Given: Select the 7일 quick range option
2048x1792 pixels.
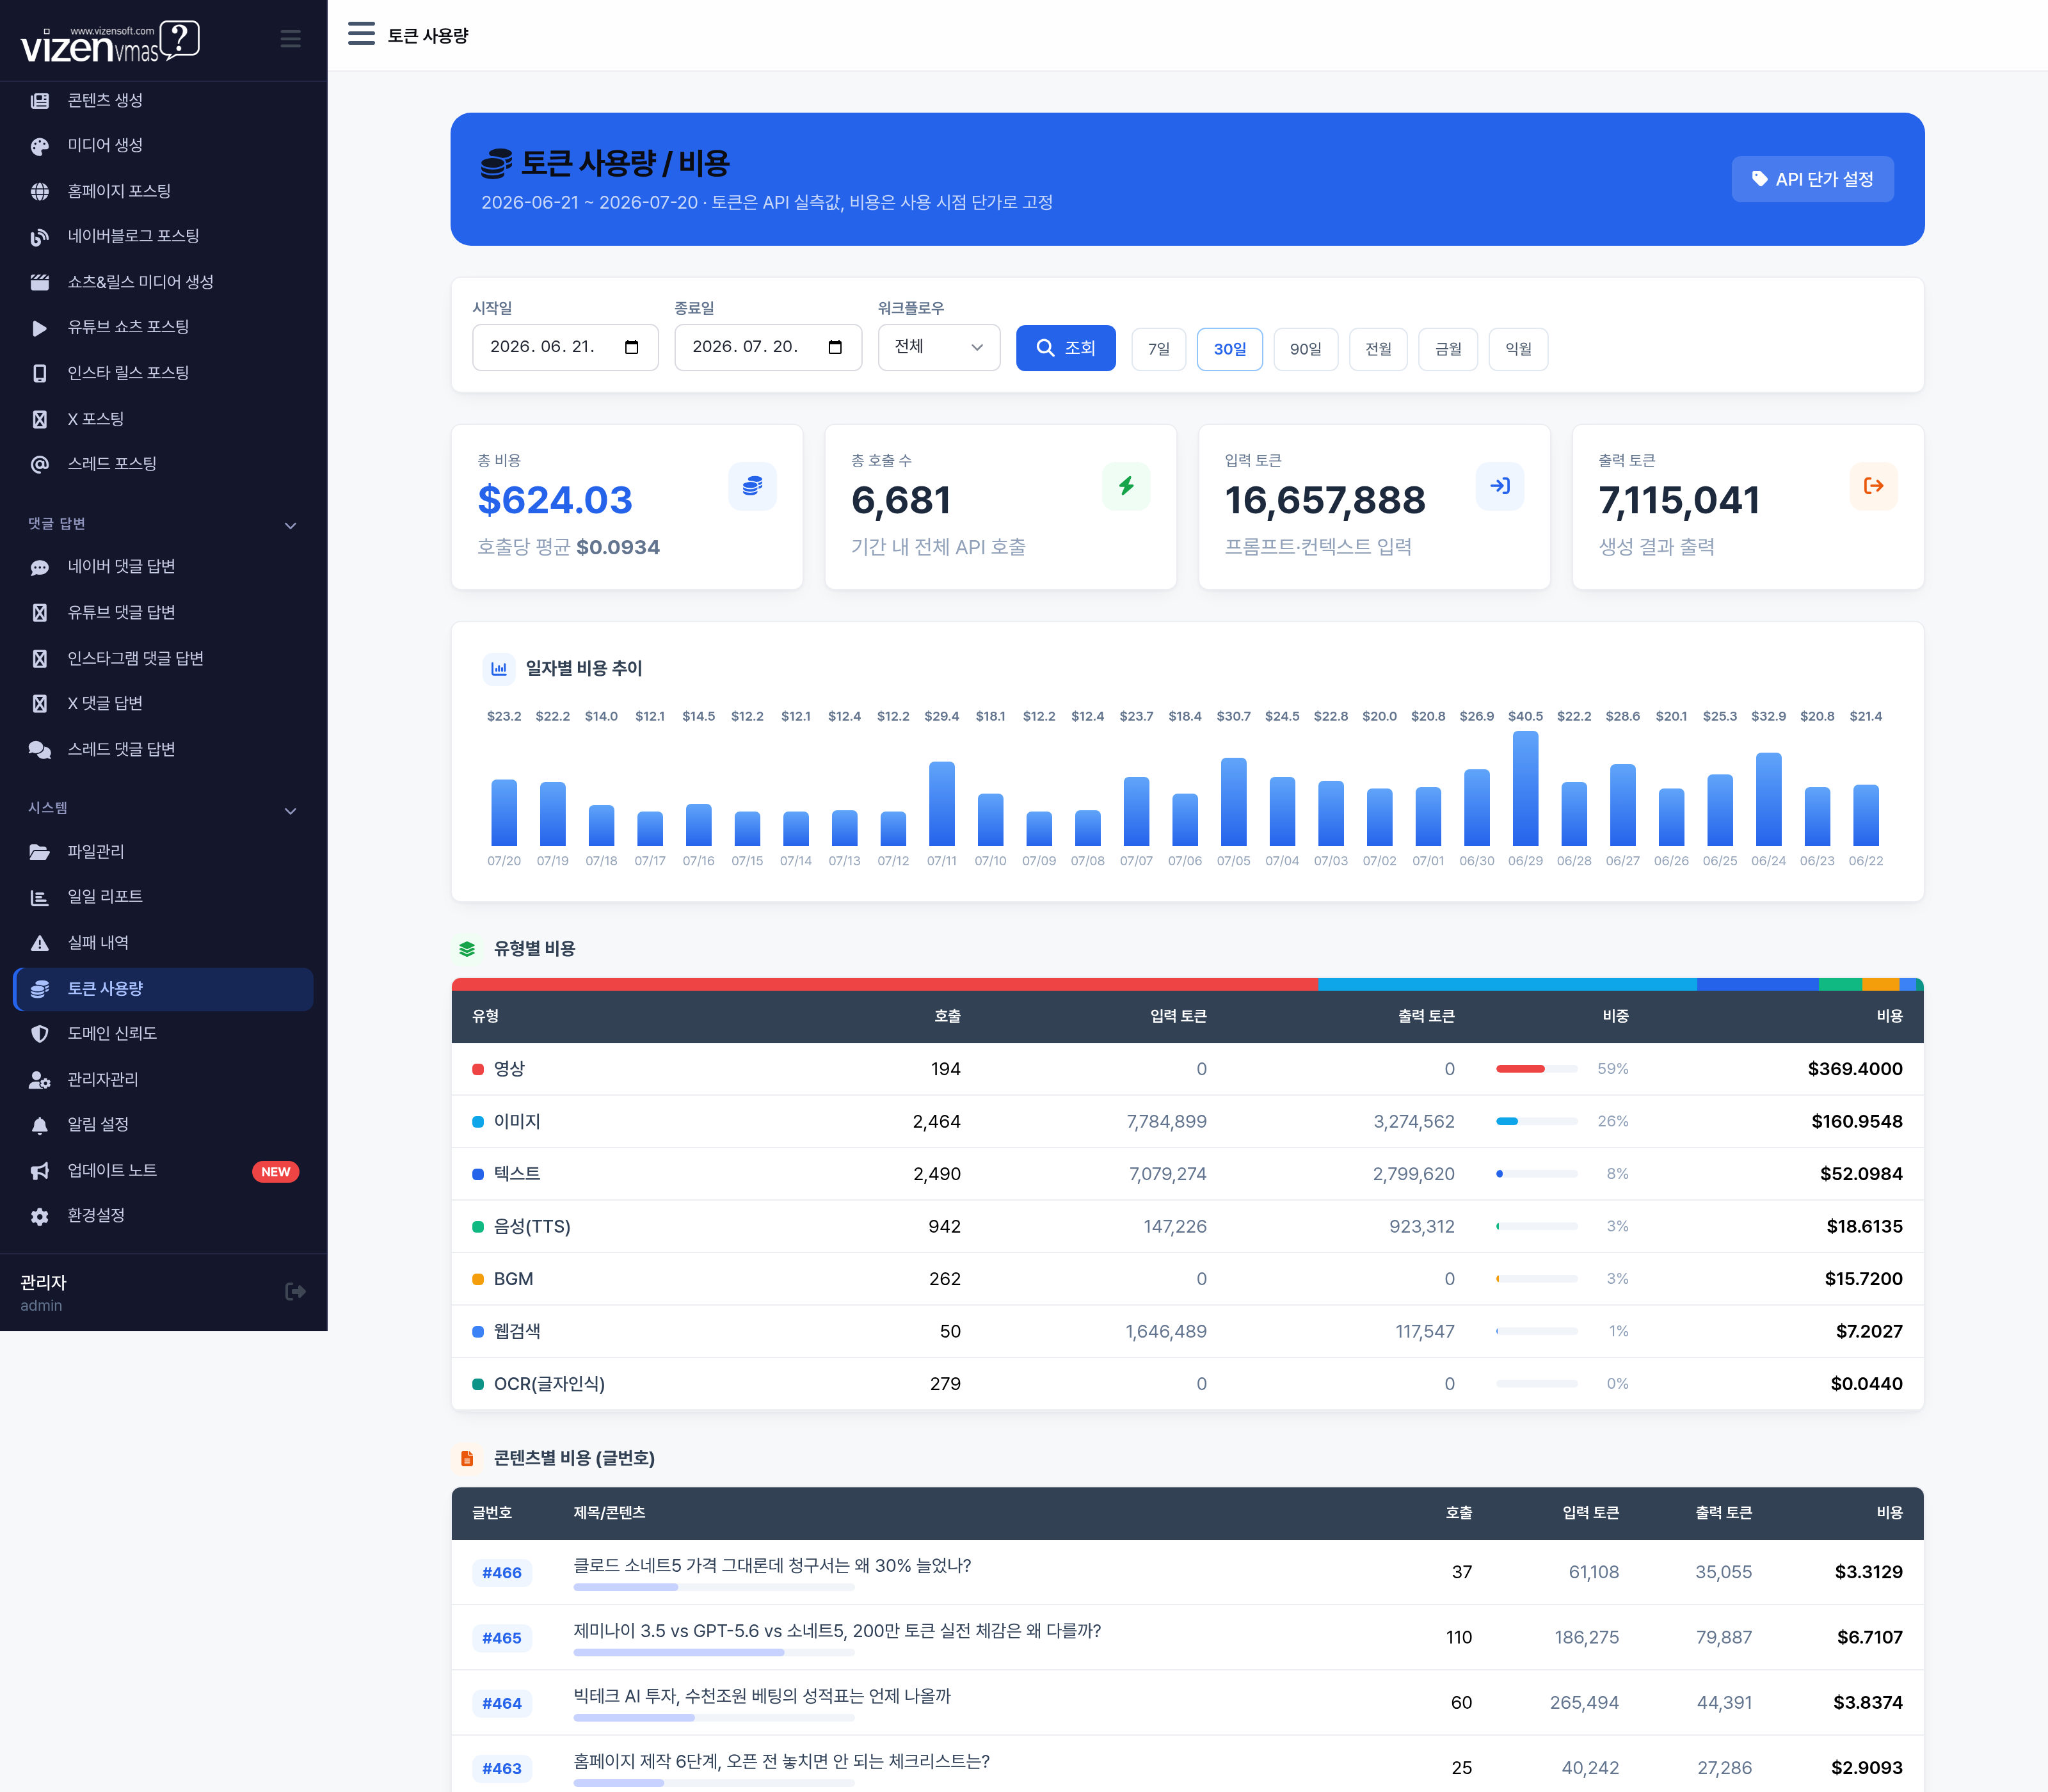Looking at the screenshot, I should coord(1159,349).
